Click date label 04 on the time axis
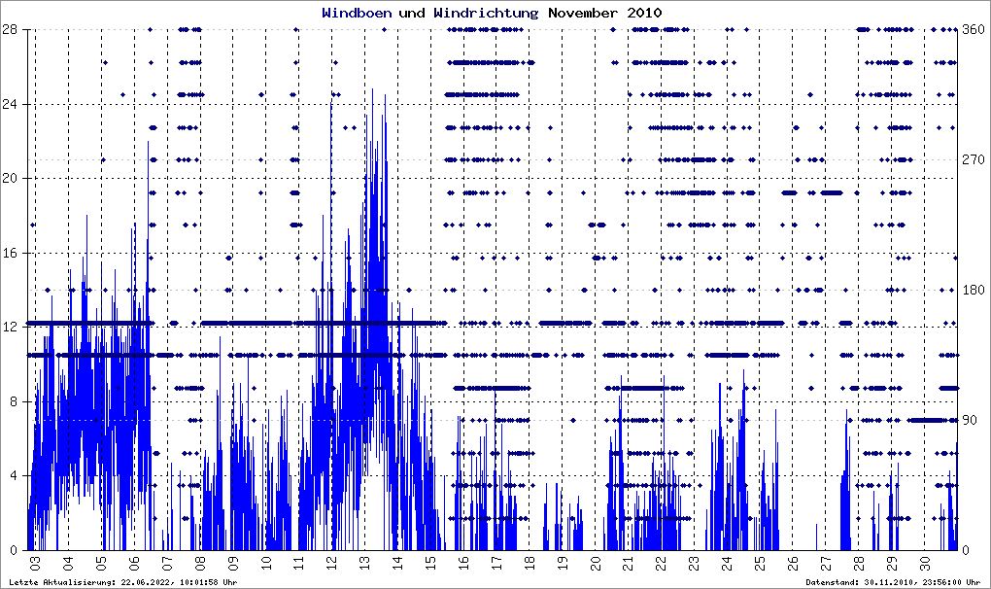991x589 pixels. click(x=68, y=564)
